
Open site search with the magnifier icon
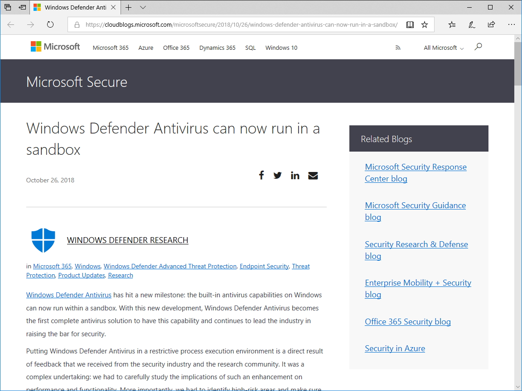[x=478, y=46]
